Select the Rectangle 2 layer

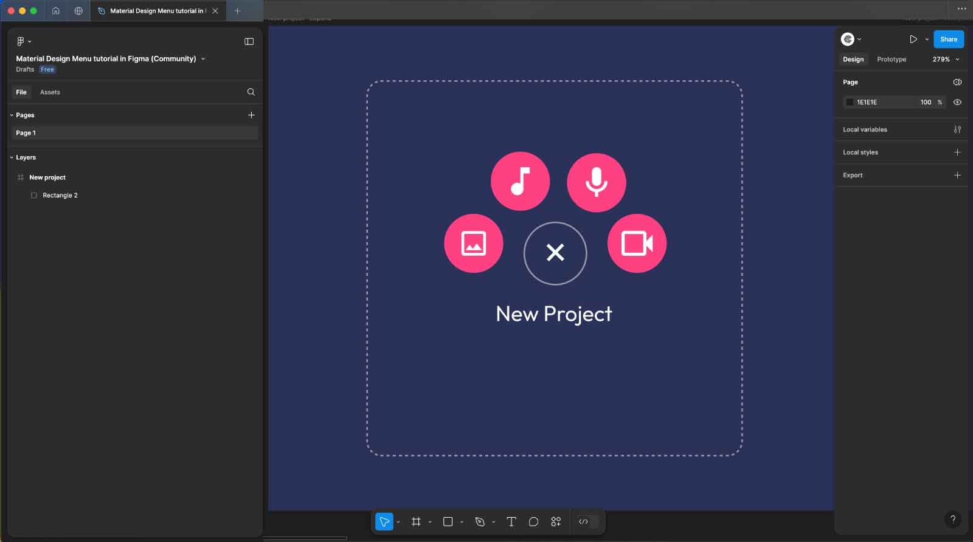60,196
